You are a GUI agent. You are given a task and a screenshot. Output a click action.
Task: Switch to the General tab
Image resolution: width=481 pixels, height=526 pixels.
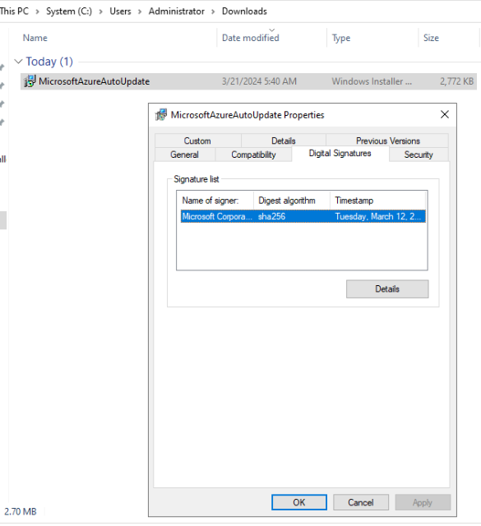click(185, 155)
